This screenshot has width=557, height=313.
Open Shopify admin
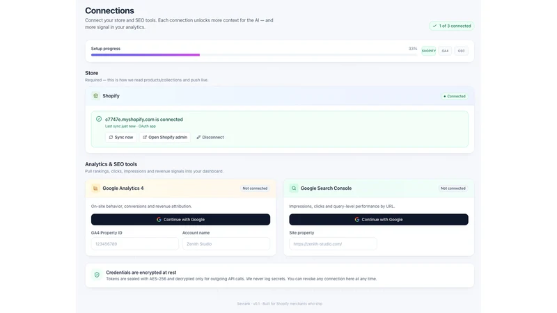(x=165, y=137)
